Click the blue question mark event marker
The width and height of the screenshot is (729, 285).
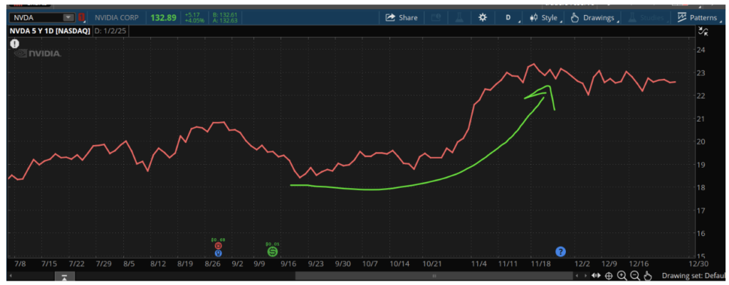[561, 252]
